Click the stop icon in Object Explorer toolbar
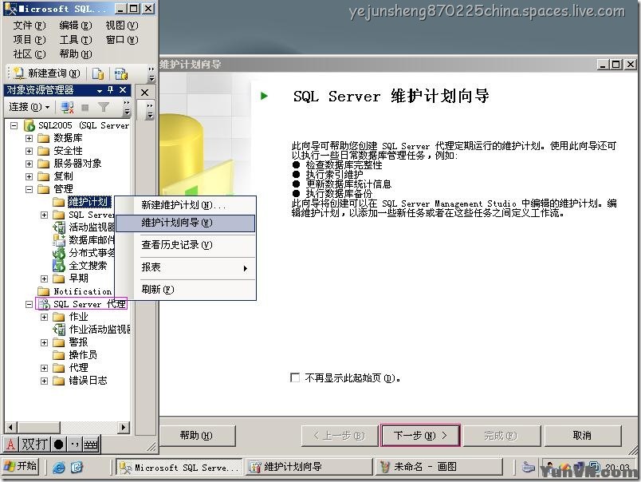Image resolution: width=641 pixels, height=482 pixels. tap(85, 108)
